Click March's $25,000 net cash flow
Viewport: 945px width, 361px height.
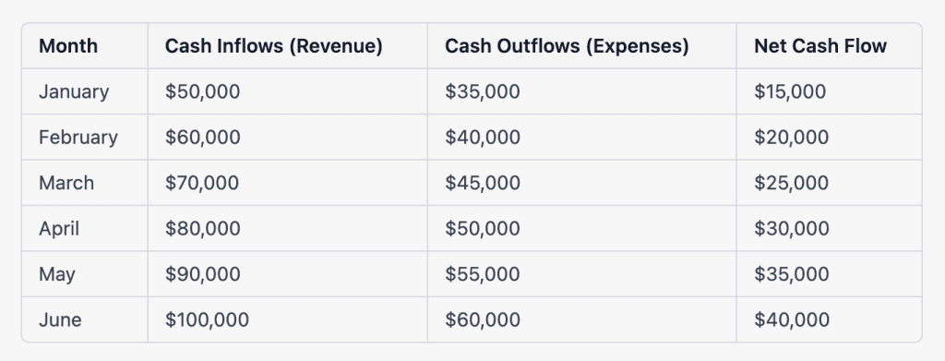791,183
